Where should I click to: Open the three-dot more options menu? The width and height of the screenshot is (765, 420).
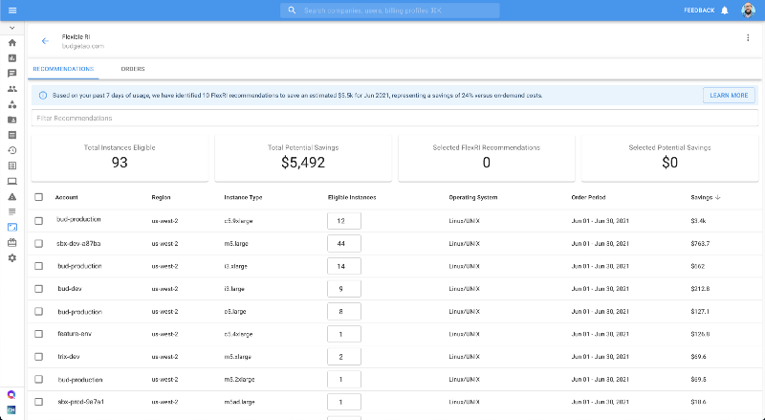(748, 38)
